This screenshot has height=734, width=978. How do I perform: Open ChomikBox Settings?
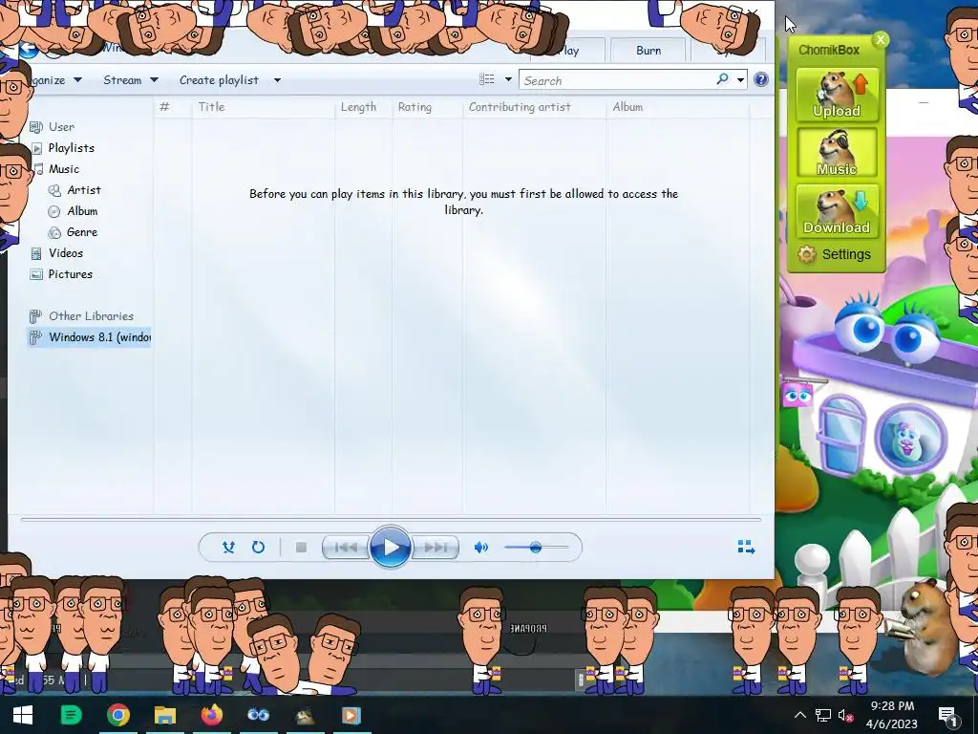point(835,254)
